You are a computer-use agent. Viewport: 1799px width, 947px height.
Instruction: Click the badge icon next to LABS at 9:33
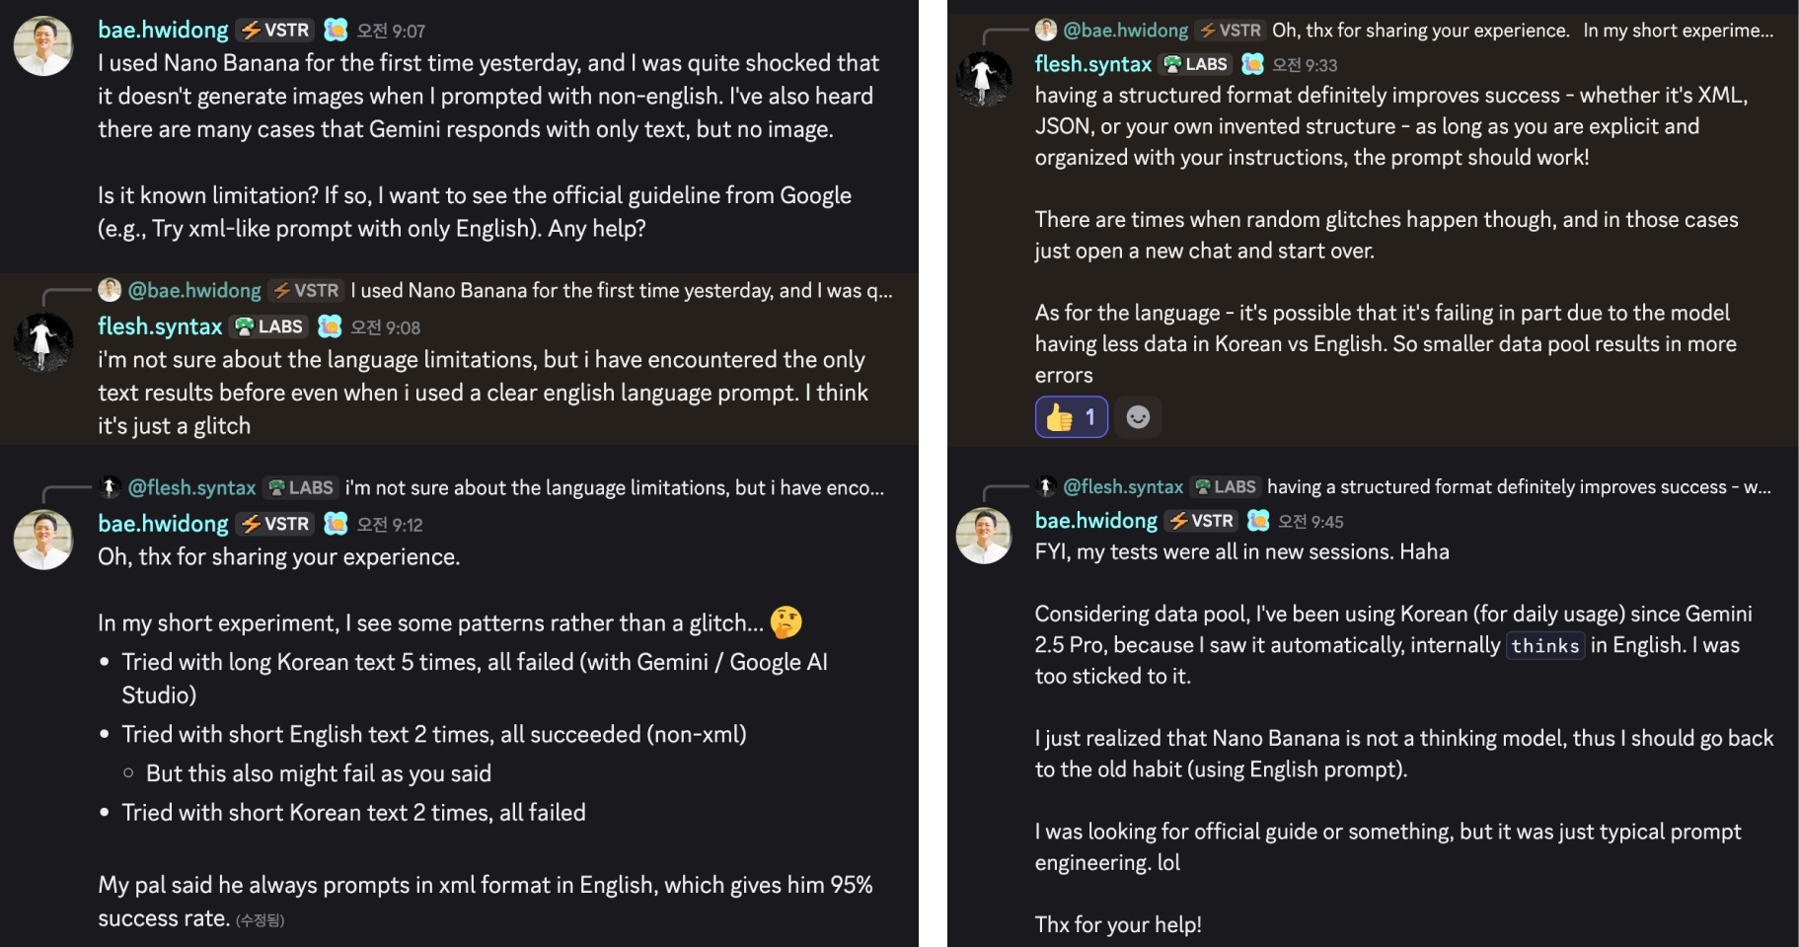click(x=1252, y=64)
